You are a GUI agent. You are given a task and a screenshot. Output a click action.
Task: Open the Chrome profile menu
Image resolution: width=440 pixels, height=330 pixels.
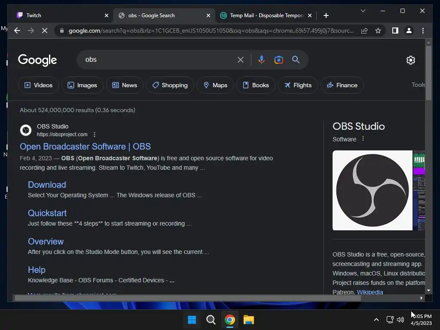409,31
